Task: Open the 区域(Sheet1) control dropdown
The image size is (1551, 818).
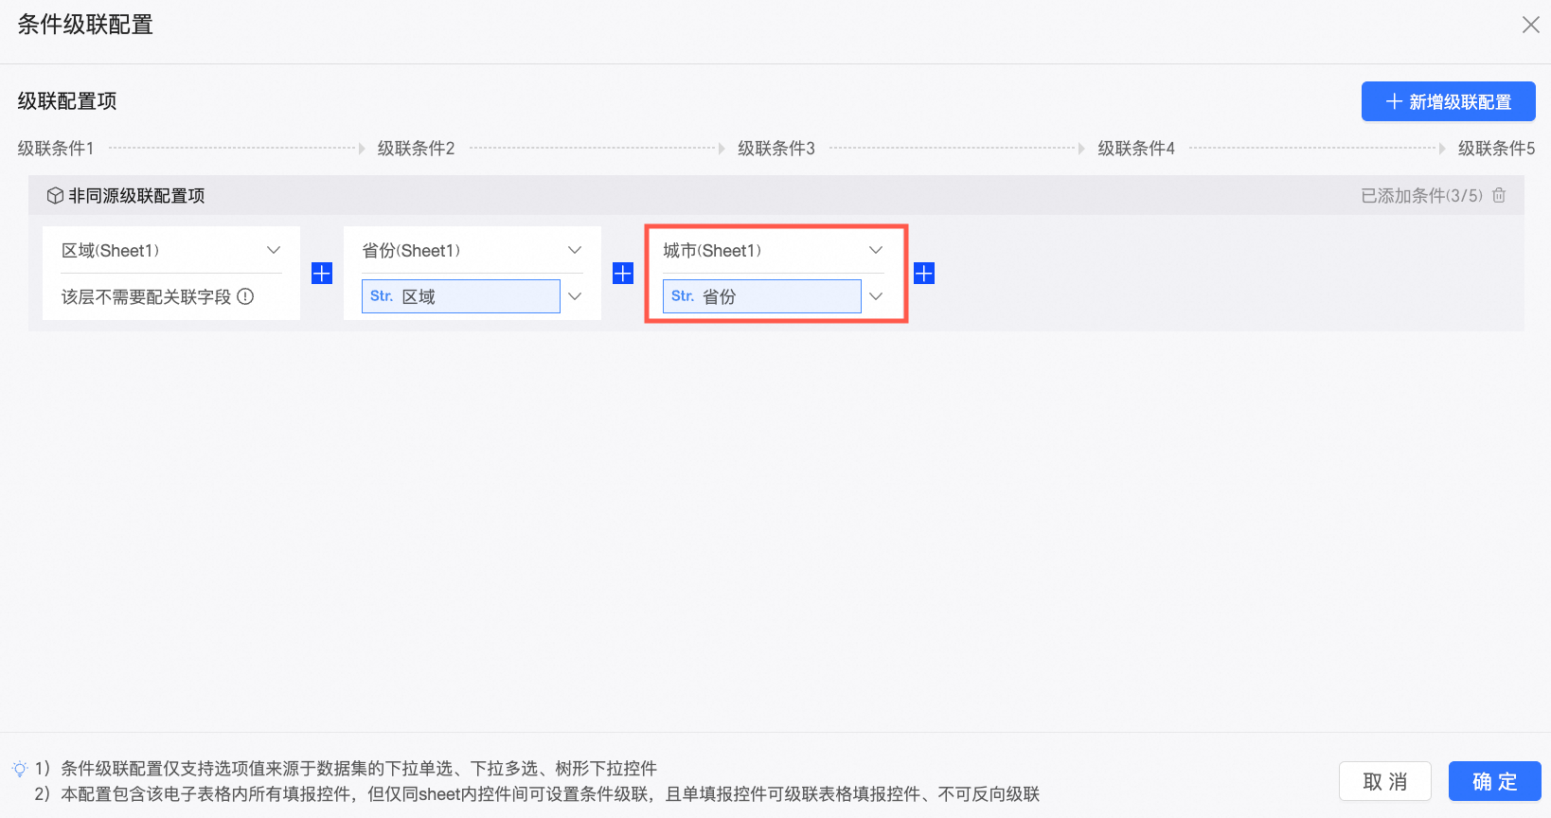Action: coord(171,250)
